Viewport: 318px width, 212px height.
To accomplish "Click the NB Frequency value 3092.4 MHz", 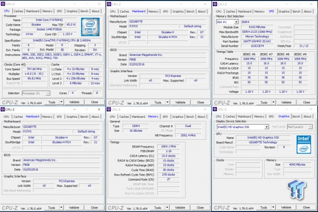I will point(188,135).
